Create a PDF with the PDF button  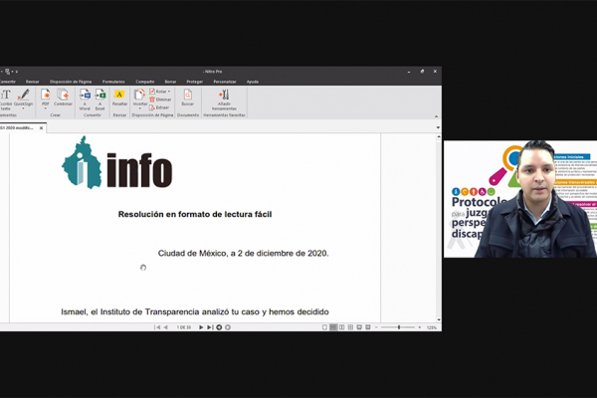point(46,98)
